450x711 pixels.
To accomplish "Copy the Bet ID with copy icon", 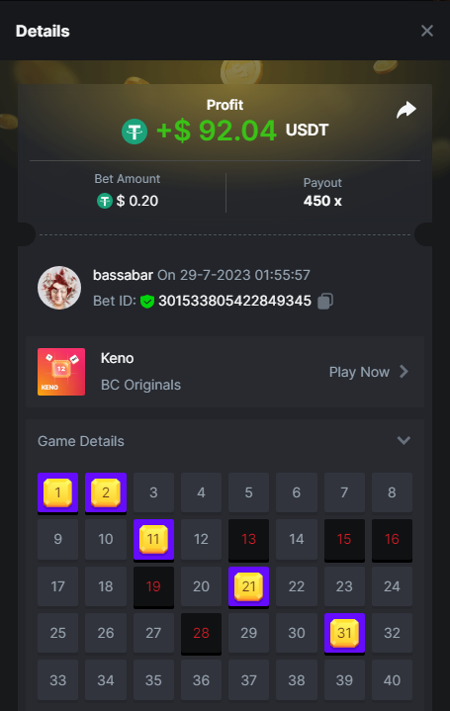I will tap(325, 301).
